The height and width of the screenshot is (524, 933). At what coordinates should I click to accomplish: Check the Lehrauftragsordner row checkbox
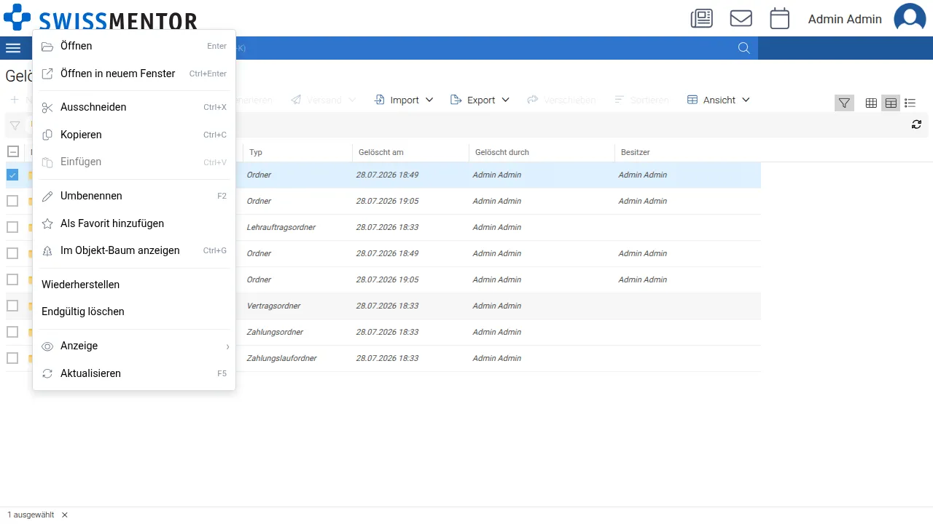coord(12,227)
